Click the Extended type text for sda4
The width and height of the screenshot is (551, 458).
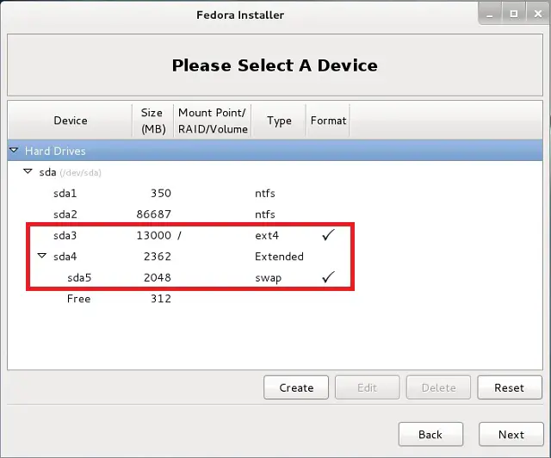(279, 257)
